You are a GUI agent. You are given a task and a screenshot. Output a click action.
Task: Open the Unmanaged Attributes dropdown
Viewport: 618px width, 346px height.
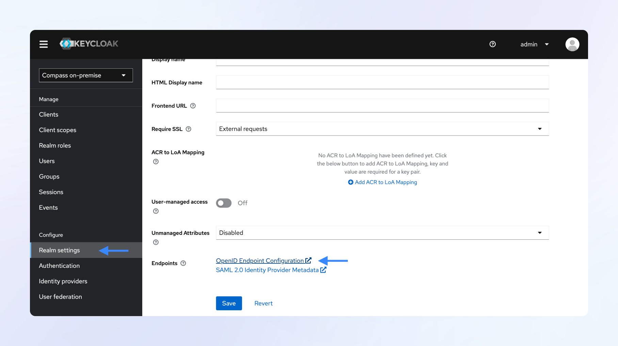click(x=382, y=233)
